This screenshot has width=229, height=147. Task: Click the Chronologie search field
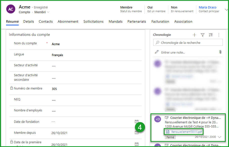[x=188, y=43]
